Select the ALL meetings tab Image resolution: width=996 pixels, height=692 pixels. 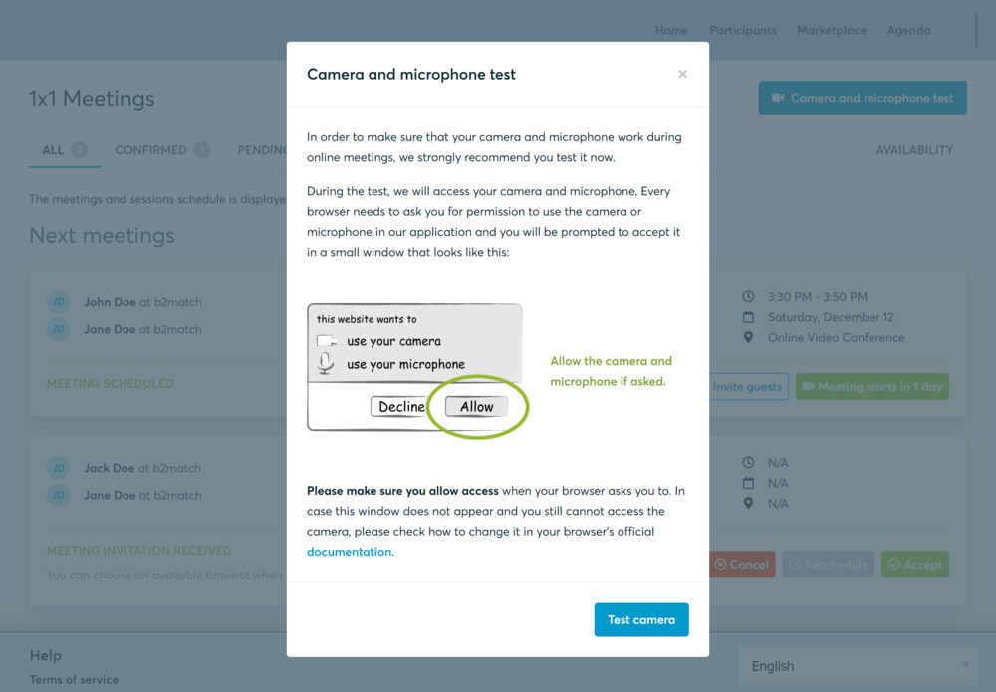[53, 150]
